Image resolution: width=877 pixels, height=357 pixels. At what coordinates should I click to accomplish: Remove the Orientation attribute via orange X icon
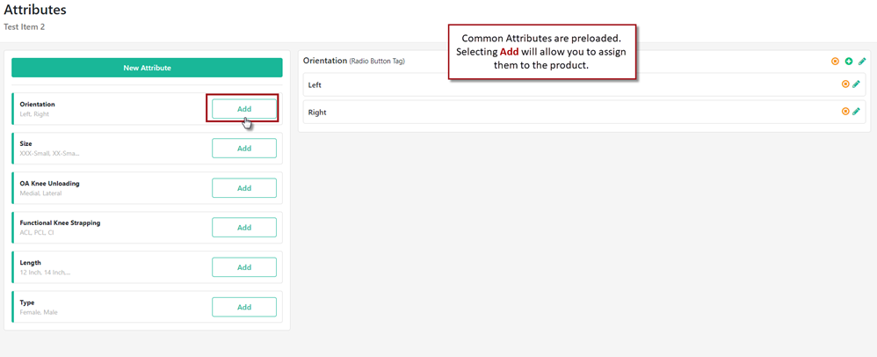tap(836, 62)
